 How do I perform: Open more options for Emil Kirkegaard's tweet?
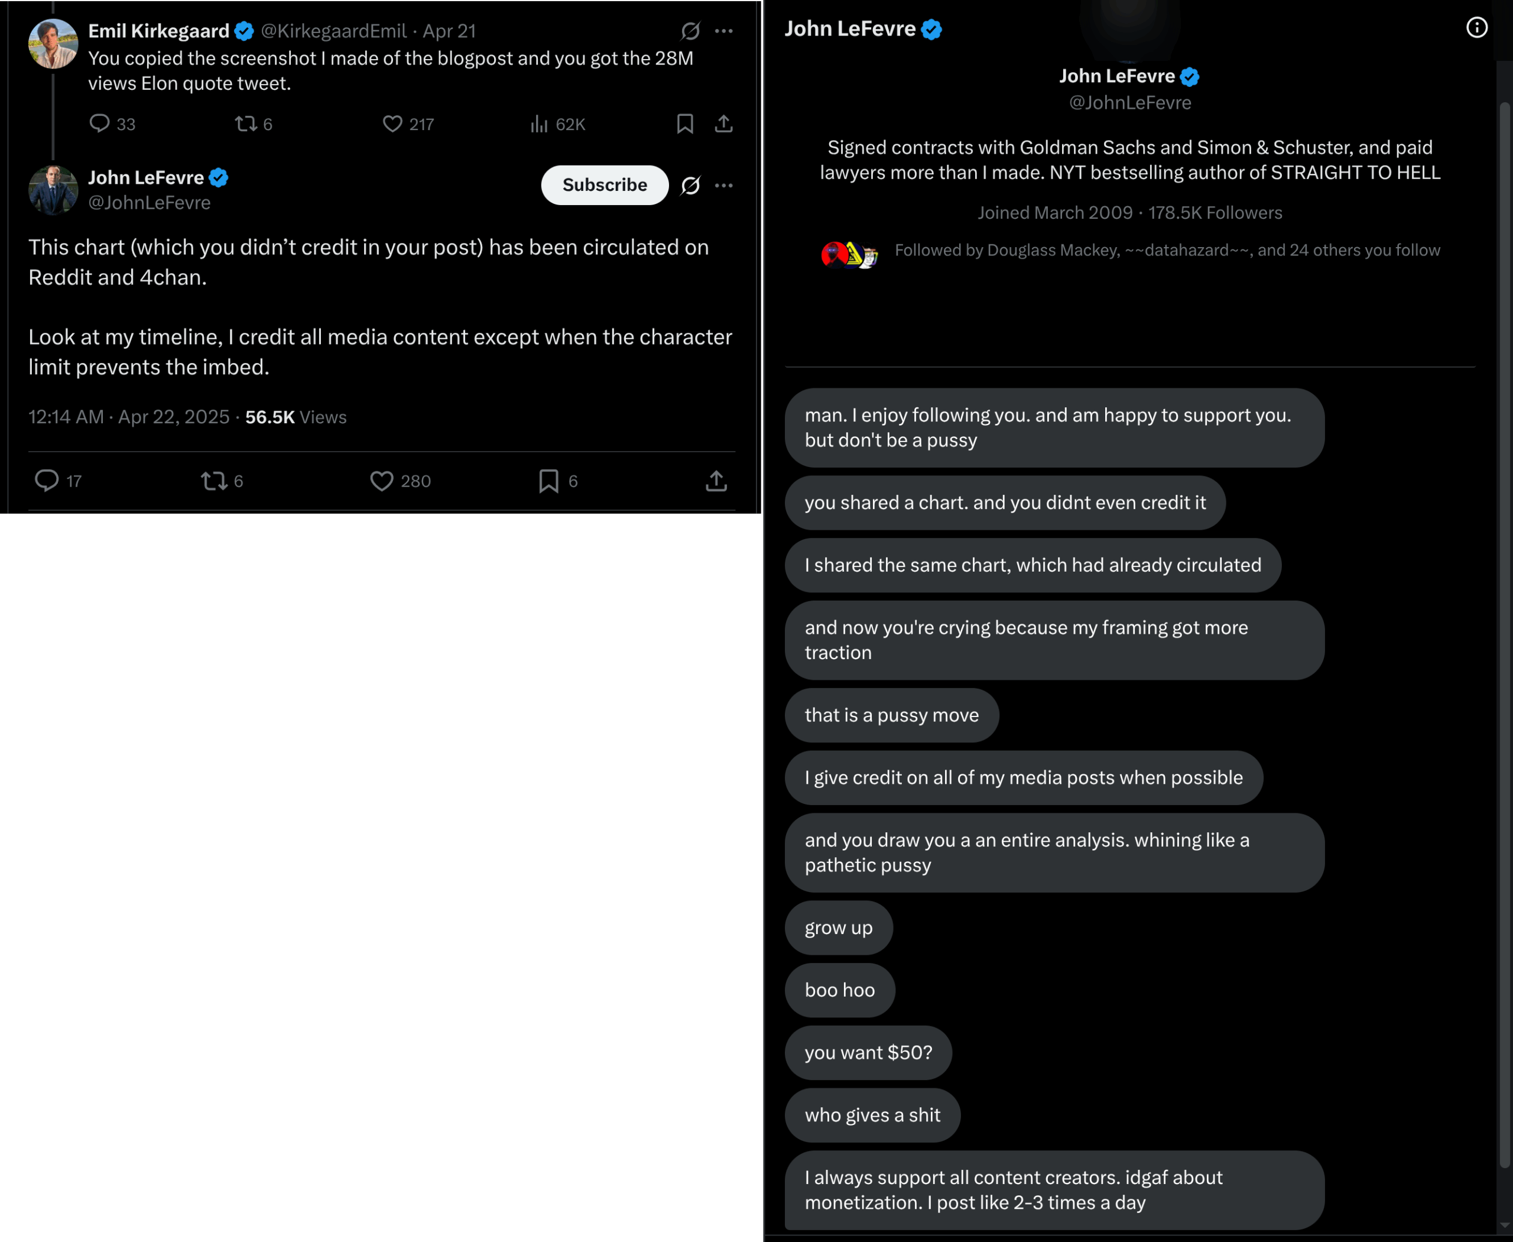pos(723,31)
